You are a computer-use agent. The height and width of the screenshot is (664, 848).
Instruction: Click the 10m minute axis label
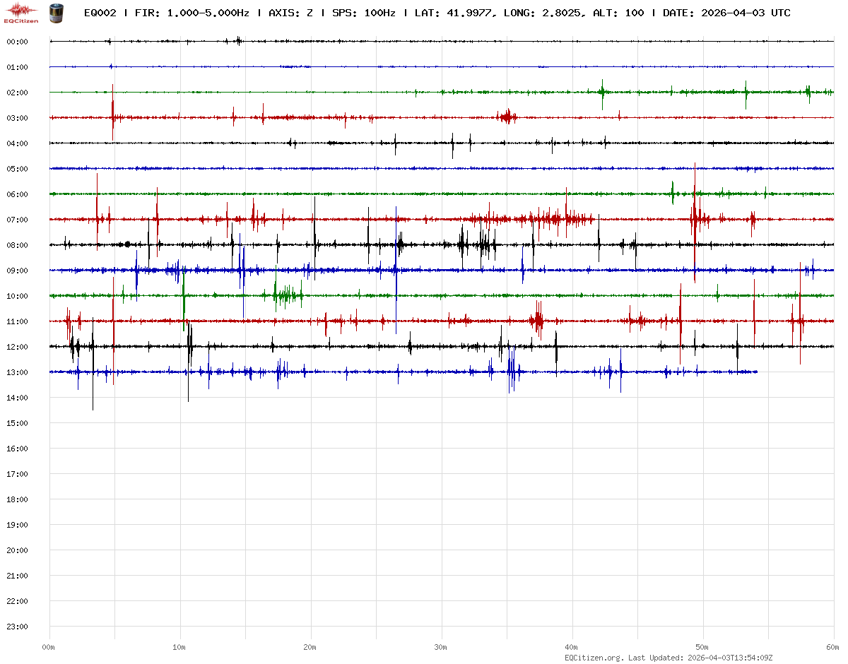[179, 647]
